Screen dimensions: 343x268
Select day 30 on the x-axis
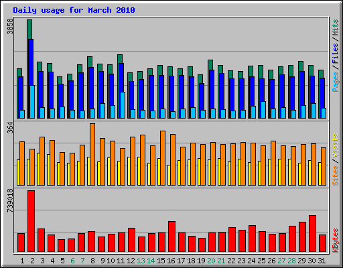click(x=312, y=261)
